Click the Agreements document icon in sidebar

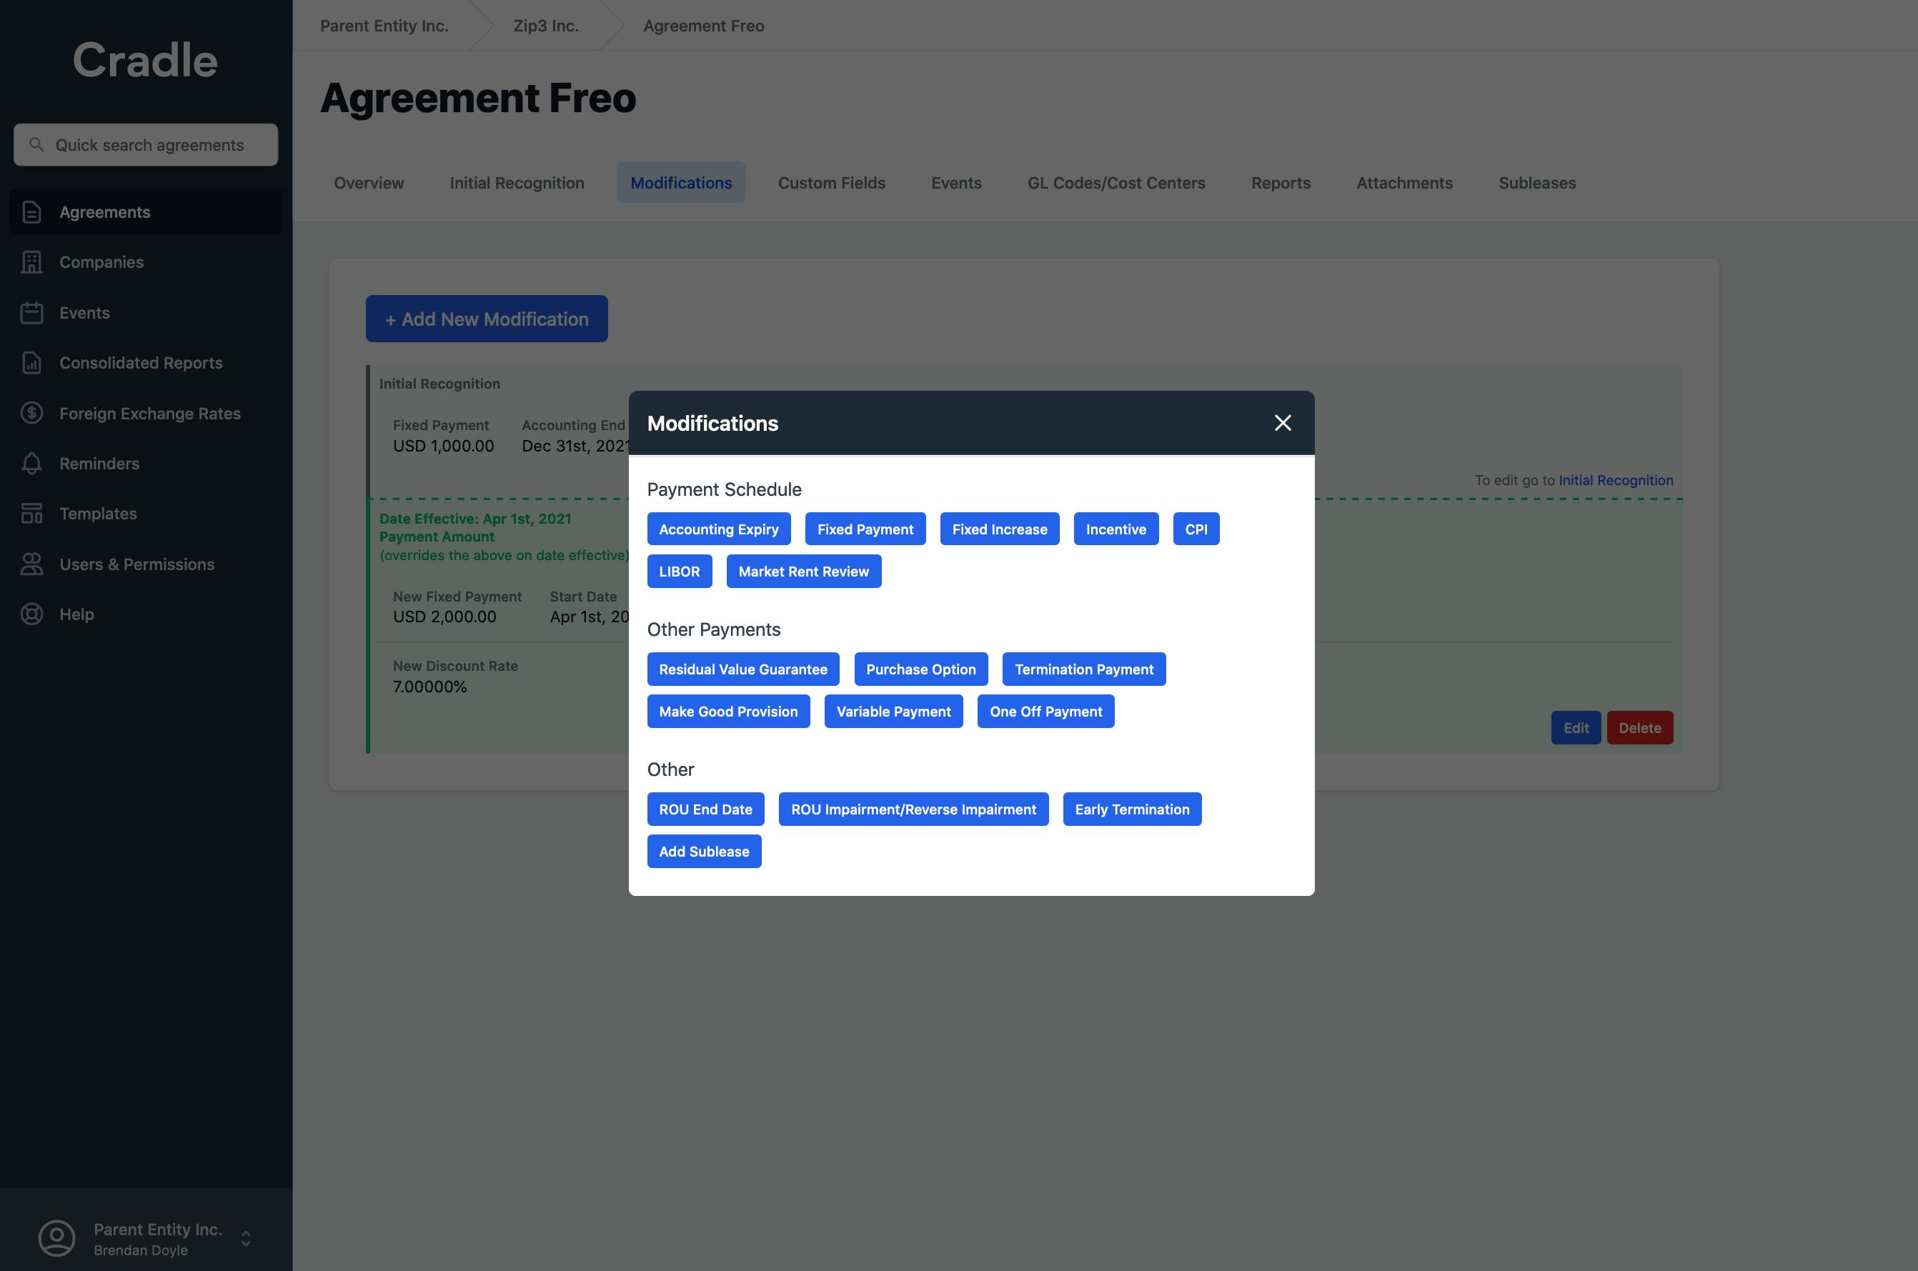(x=31, y=212)
